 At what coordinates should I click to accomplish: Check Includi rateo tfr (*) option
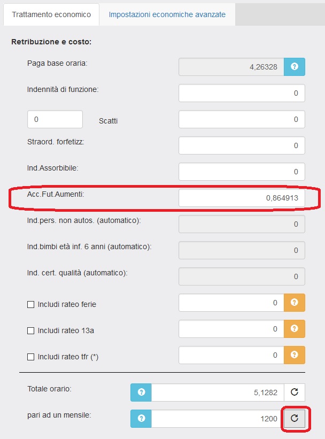click(30, 357)
